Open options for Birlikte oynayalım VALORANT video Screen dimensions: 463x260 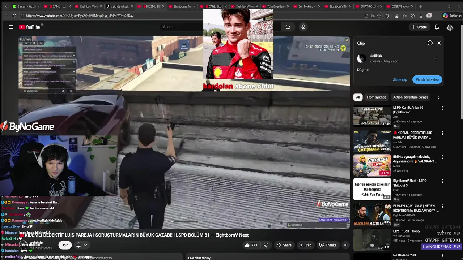pos(442,157)
